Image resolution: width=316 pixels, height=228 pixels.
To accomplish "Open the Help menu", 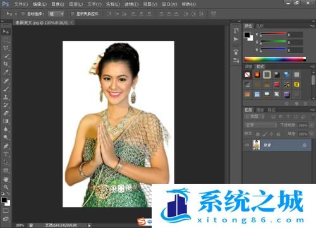I will 189,4.
